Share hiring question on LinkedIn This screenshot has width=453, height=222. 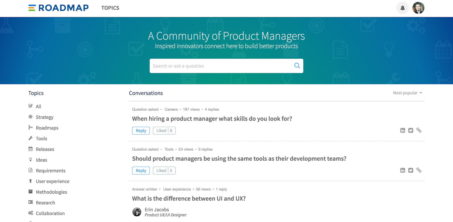pos(403,130)
